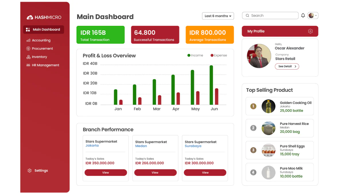The image size is (345, 194).
Task: Expand the user avatar menu in header
Action: (313, 16)
